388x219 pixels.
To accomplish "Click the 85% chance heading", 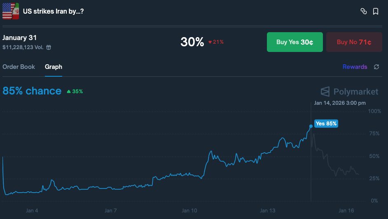I will (32, 91).
